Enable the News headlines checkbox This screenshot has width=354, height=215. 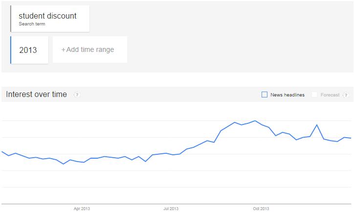[265, 95]
